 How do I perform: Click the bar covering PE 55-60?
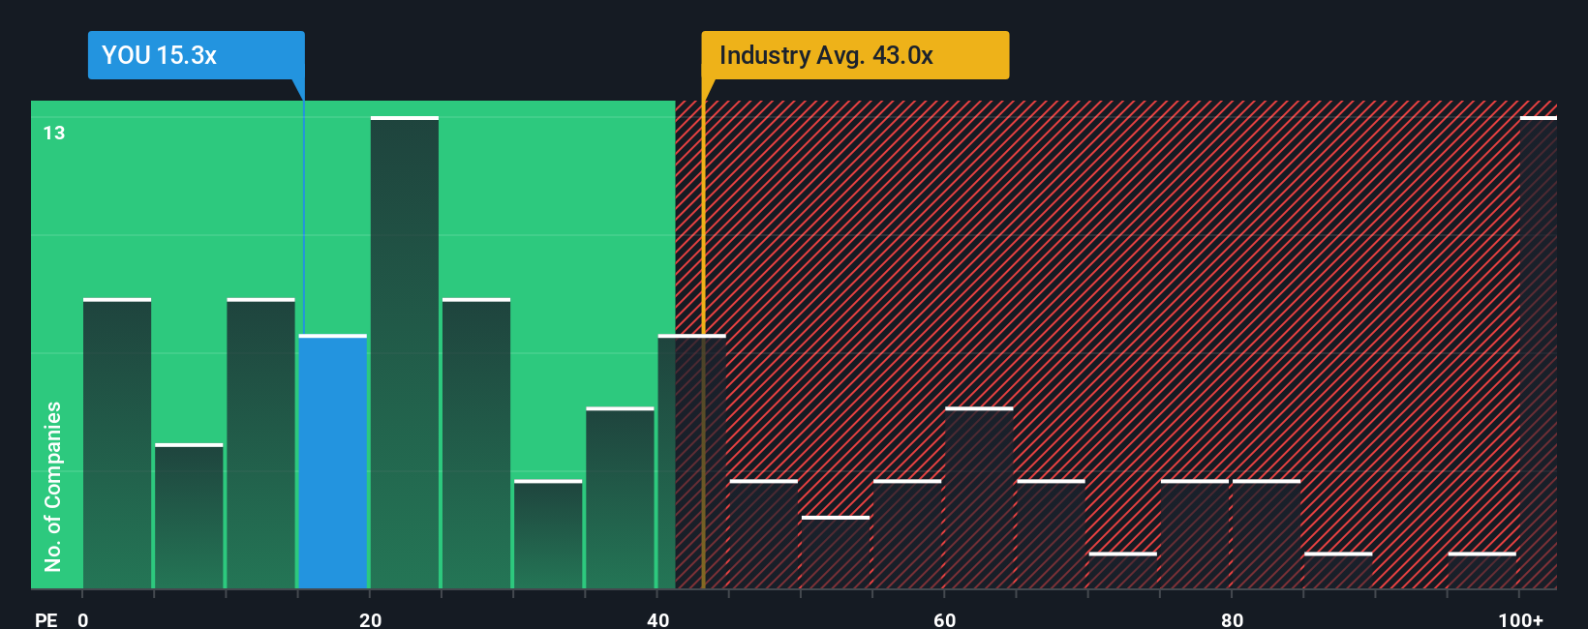tap(907, 534)
